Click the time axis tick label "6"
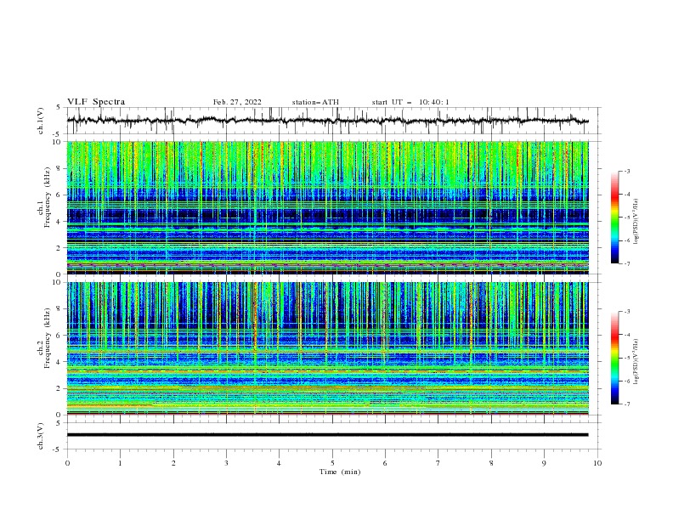The image size is (673, 520). [385, 463]
